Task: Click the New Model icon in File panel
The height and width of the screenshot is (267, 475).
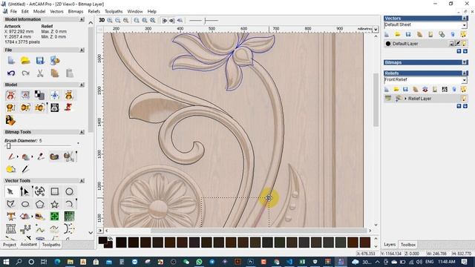Action: pos(11,60)
